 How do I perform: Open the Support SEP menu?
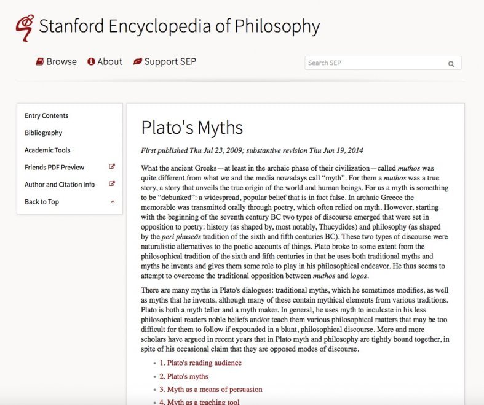(x=165, y=61)
